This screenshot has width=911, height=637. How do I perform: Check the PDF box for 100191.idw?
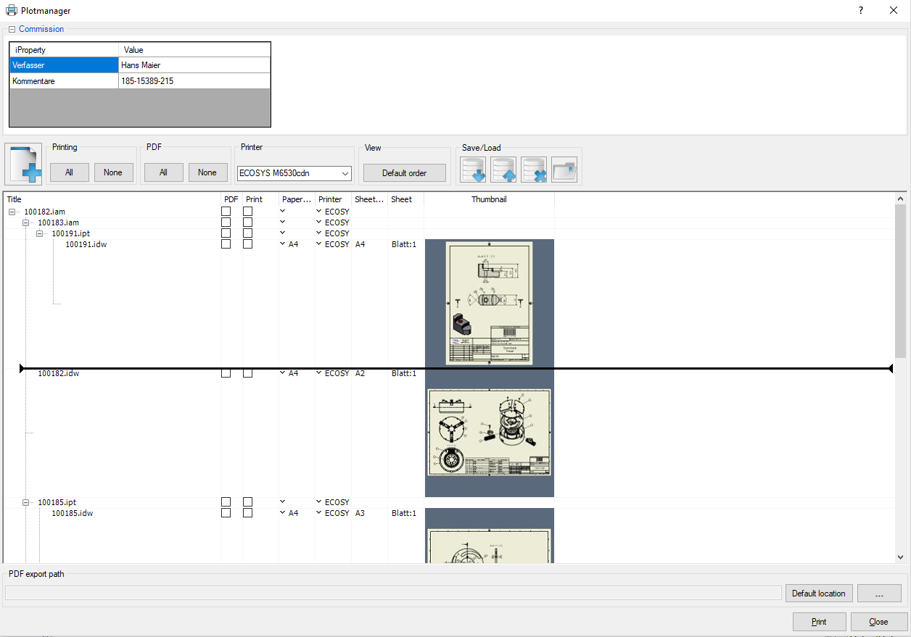pyautogui.click(x=226, y=244)
